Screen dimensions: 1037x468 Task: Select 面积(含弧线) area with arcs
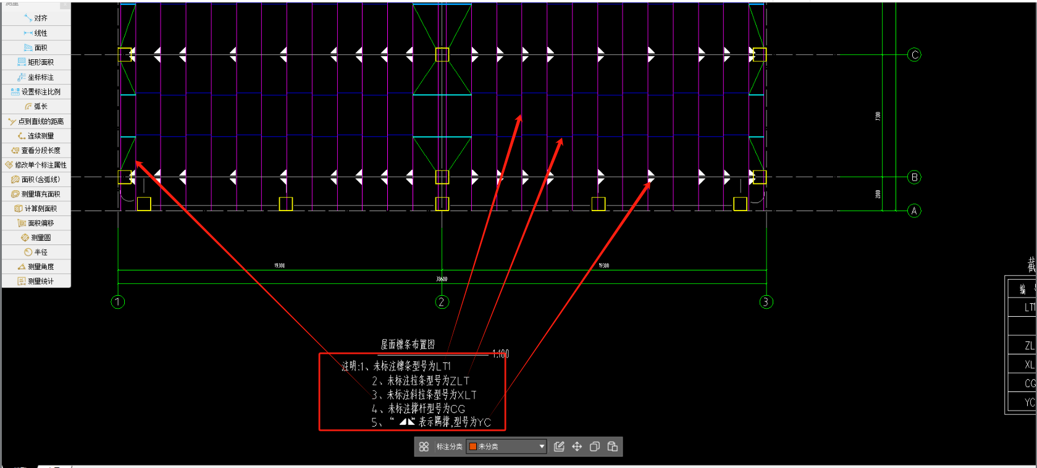(x=36, y=180)
